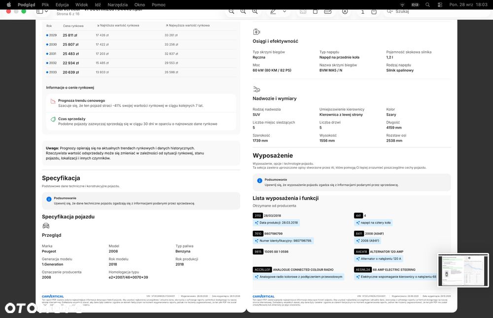Toggle the sidebar view button
Image resolution: width=493 pixels, height=318 pixels.
pyautogui.click(x=39, y=12)
